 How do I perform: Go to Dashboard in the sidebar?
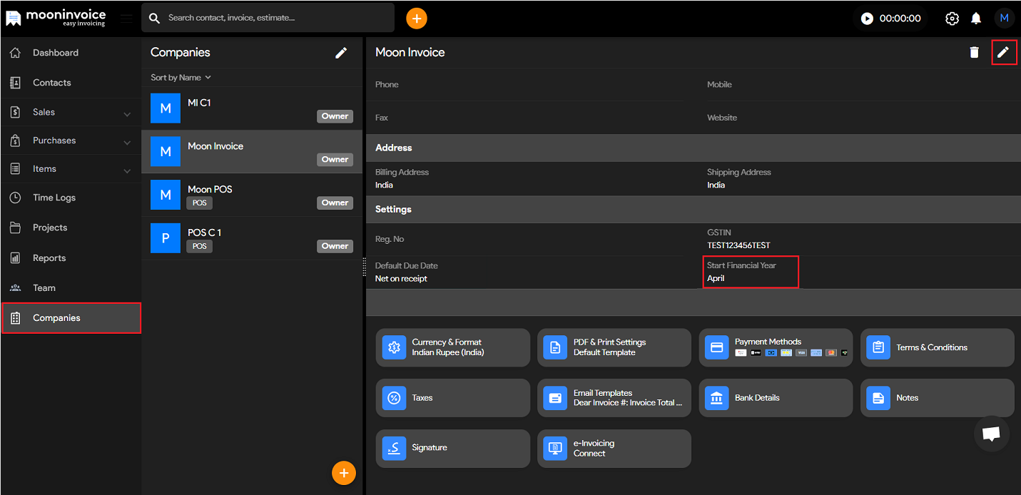(56, 53)
